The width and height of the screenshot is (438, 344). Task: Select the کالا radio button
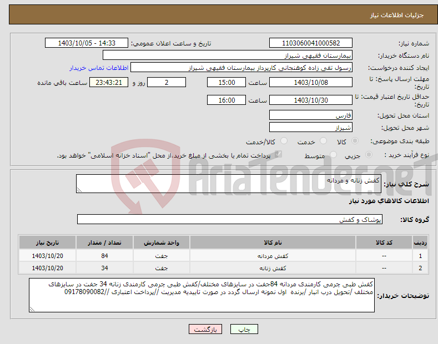[x=355, y=141]
